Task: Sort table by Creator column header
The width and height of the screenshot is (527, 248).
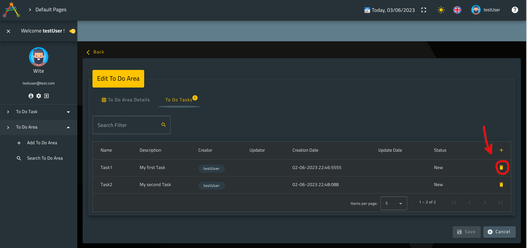Action: pos(205,150)
